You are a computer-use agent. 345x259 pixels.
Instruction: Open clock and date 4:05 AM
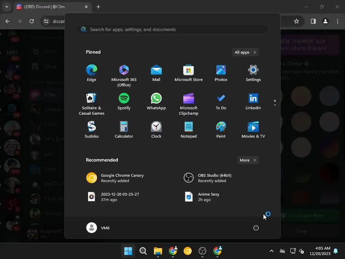pos(320,251)
